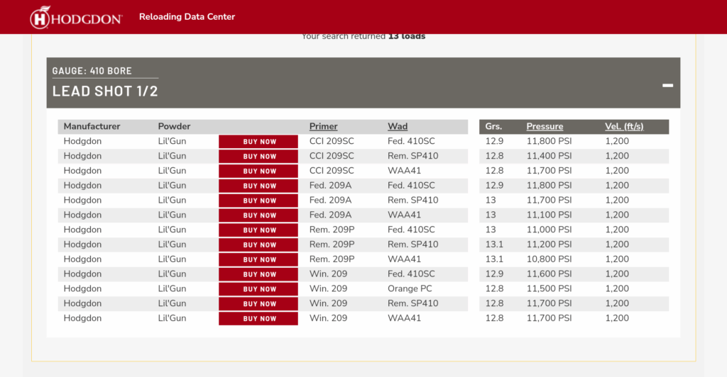Viewport: 727px width, 377px height.
Task: Buy Now for CCI 209SC with WAA41 wad
Action: [x=258, y=171]
